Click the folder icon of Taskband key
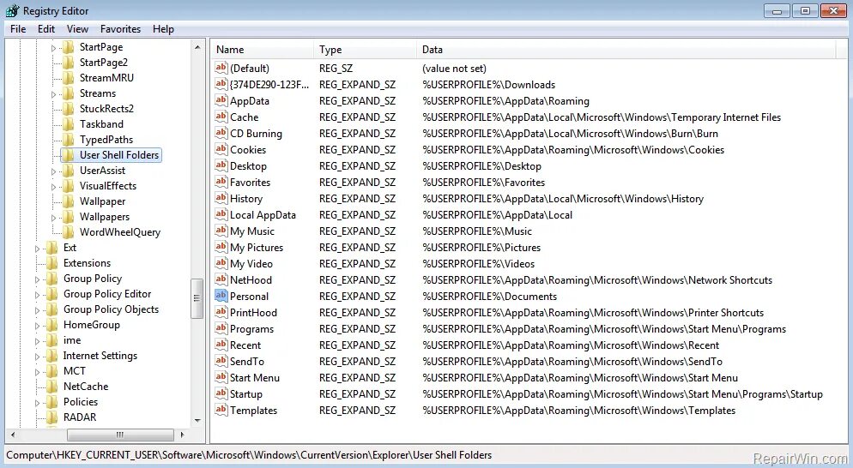This screenshot has width=853, height=468. [68, 124]
